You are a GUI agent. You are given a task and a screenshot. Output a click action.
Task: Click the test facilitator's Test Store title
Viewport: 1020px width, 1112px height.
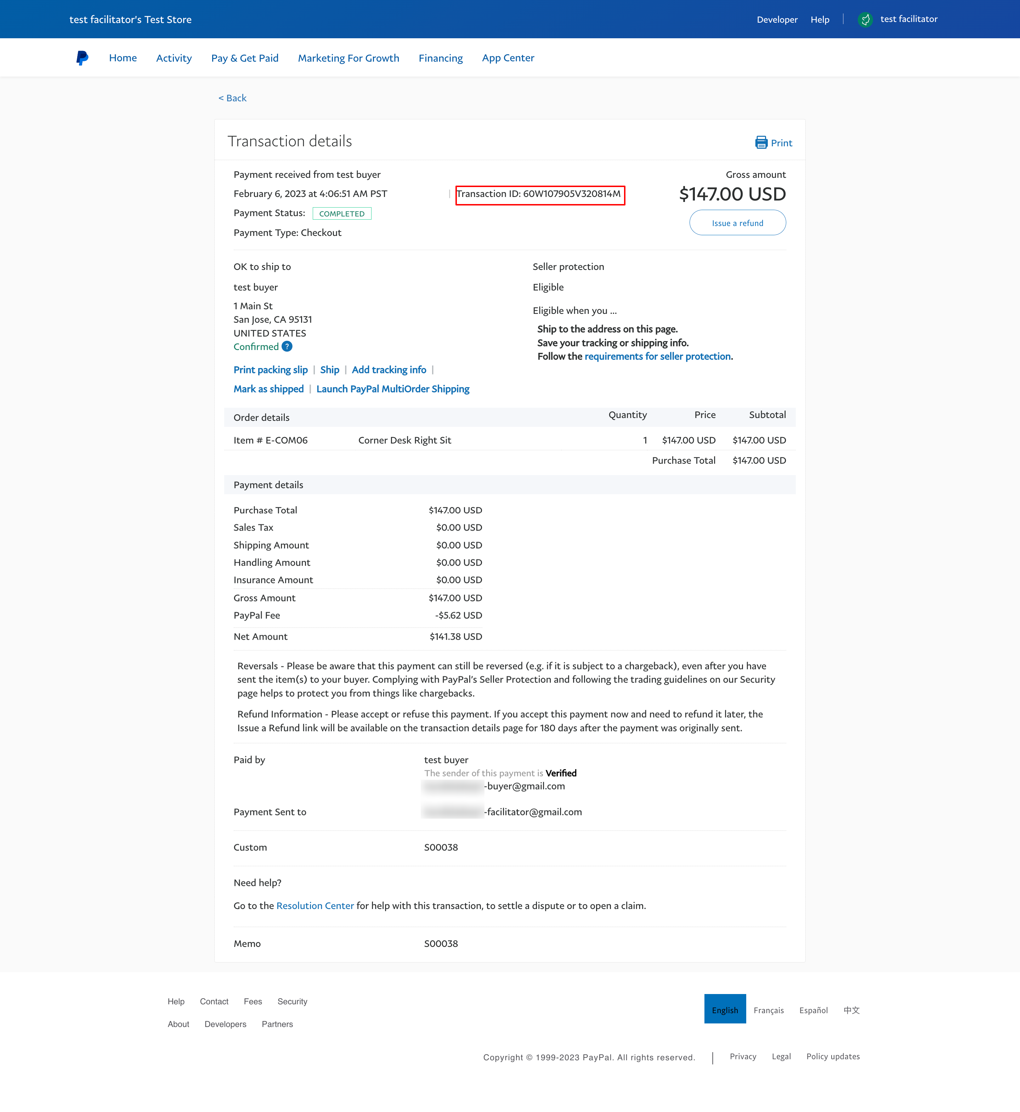[130, 19]
